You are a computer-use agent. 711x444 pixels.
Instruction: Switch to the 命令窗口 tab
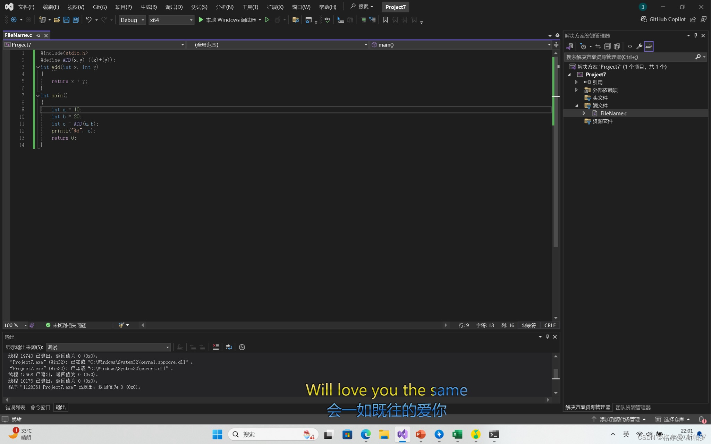click(x=40, y=407)
